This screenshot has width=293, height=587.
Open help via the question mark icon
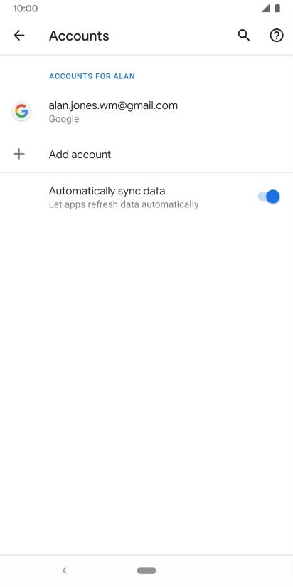pos(277,36)
